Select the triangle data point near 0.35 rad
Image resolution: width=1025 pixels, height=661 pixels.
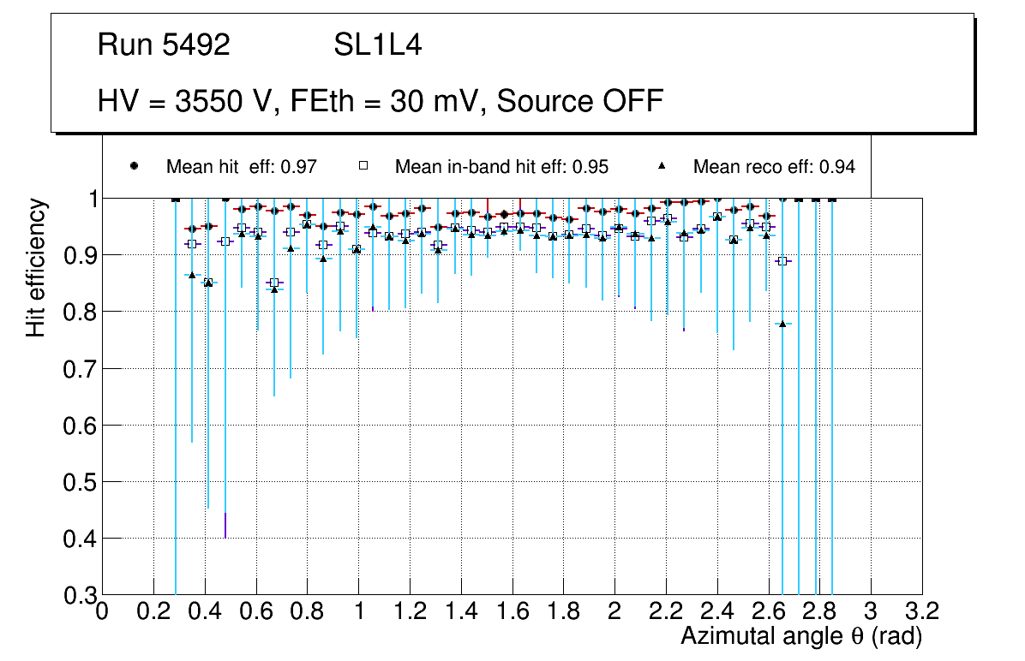tap(192, 275)
